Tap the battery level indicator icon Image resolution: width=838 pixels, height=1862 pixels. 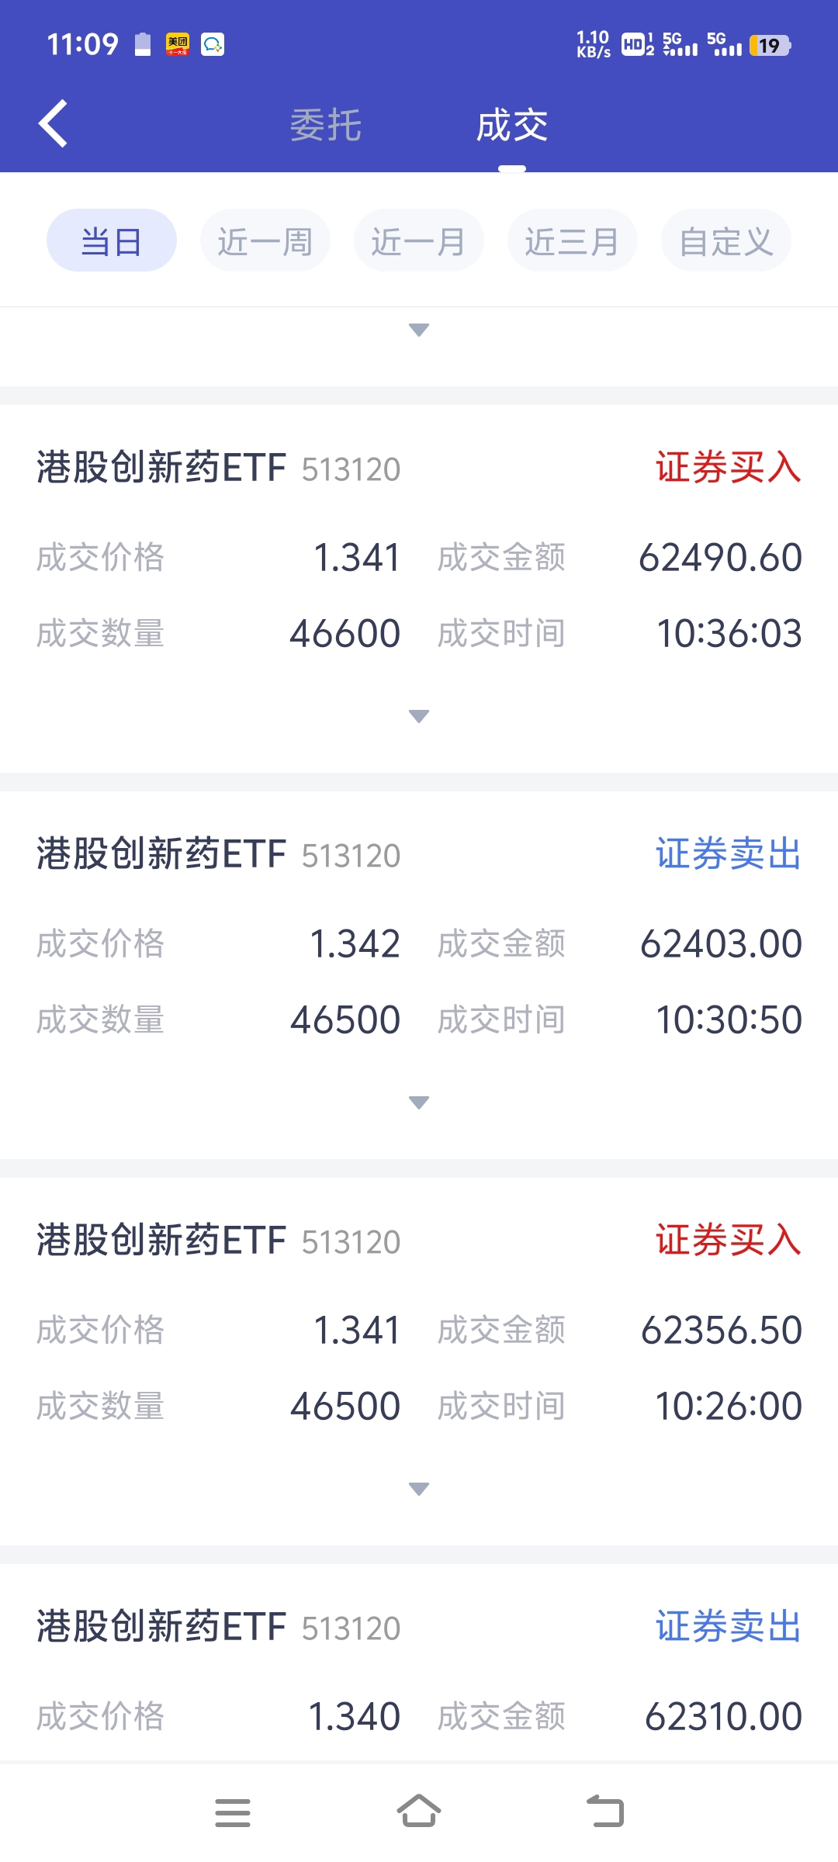pyautogui.click(x=769, y=46)
